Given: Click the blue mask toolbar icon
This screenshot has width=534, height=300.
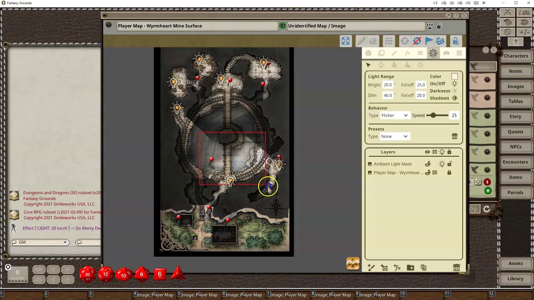Looking at the screenshot, I should tap(440, 41).
